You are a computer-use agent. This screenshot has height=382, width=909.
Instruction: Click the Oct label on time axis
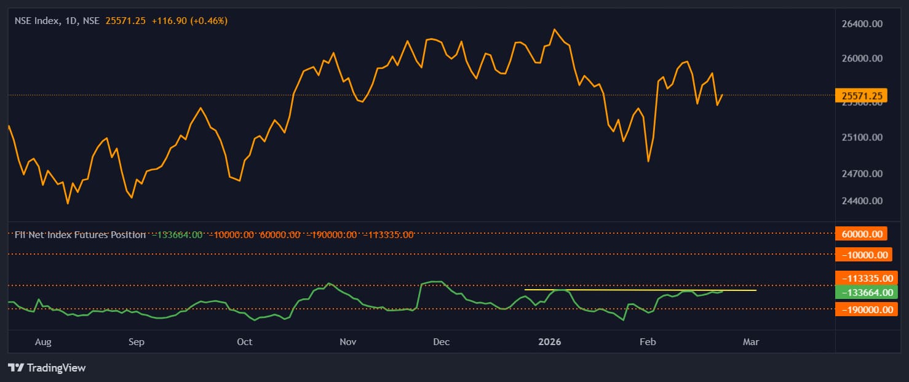point(244,342)
